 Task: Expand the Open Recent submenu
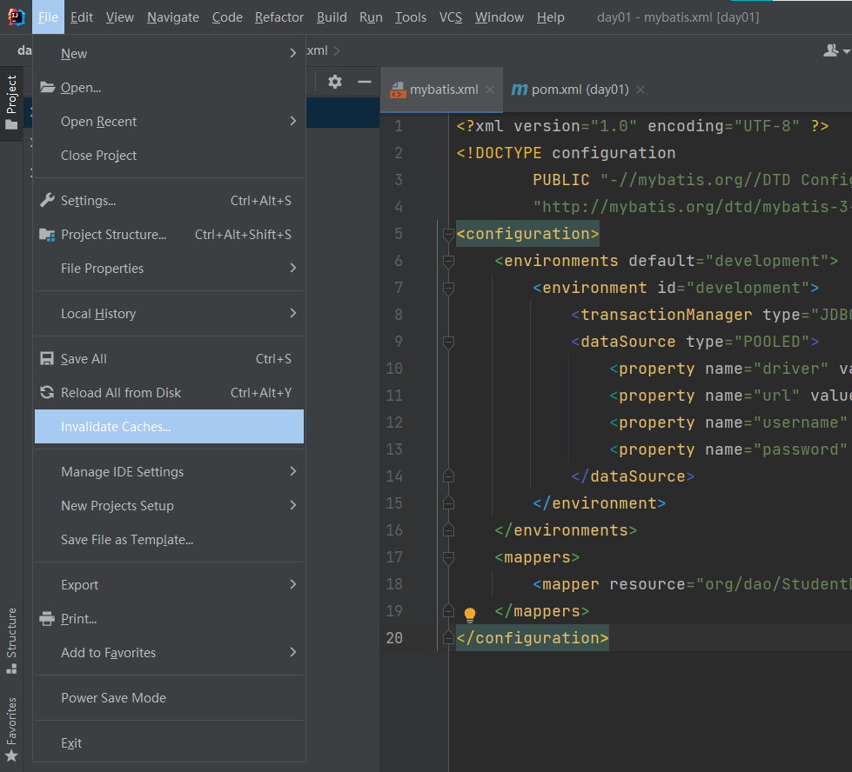click(x=169, y=121)
